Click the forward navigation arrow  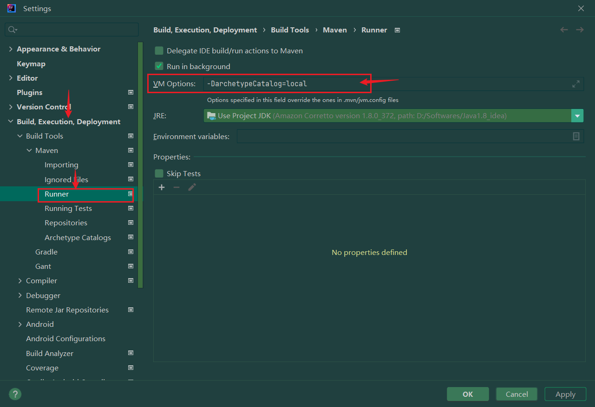580,30
